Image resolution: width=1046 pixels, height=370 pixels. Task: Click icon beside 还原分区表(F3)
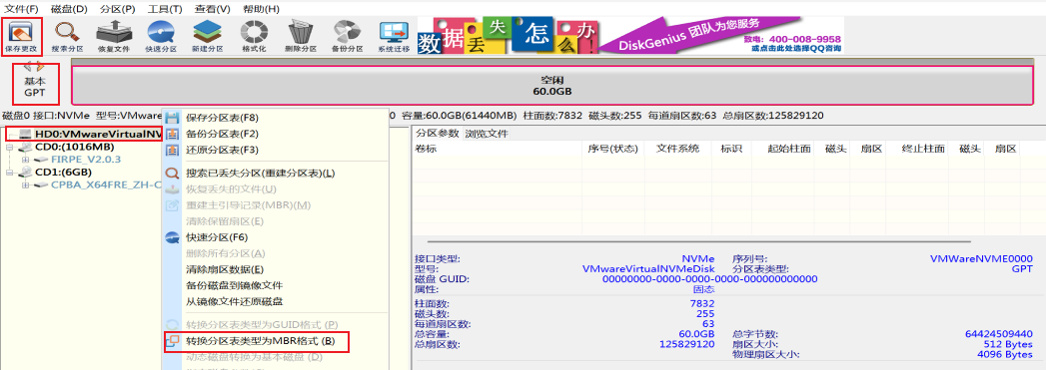(172, 150)
